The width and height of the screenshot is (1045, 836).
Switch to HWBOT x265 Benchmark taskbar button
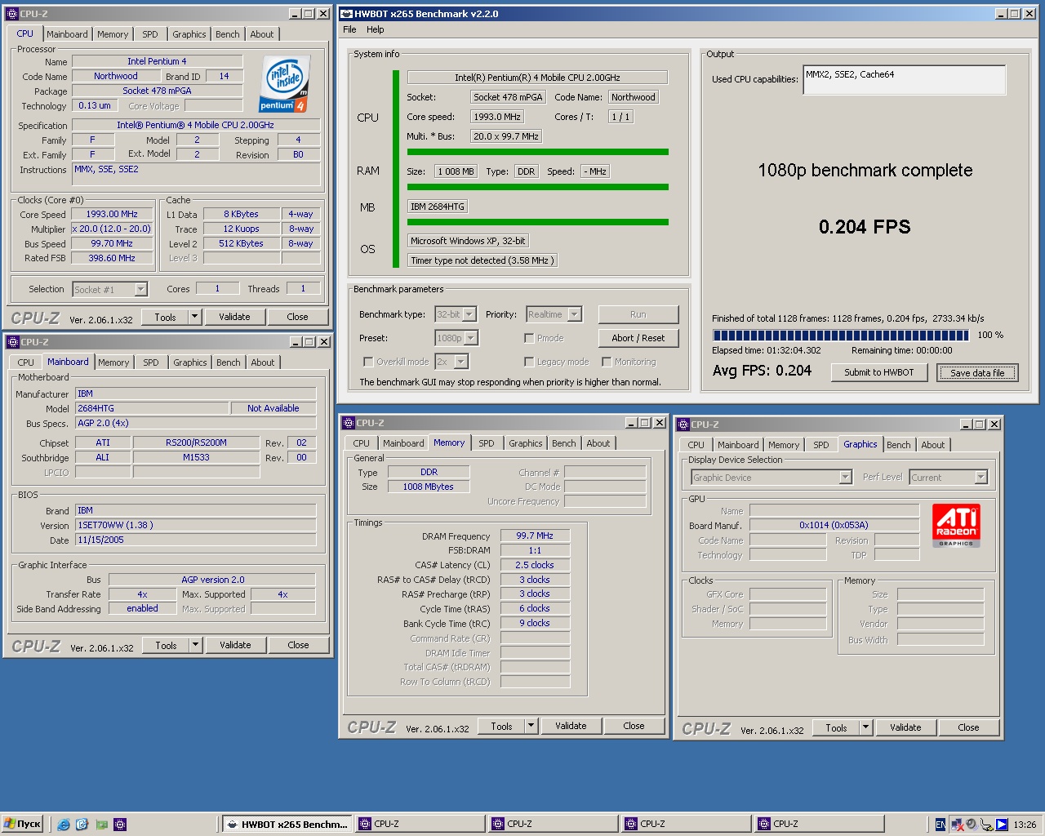tap(287, 825)
